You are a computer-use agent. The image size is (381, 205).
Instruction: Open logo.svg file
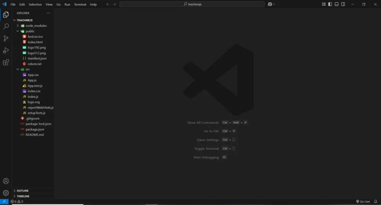(x=33, y=102)
